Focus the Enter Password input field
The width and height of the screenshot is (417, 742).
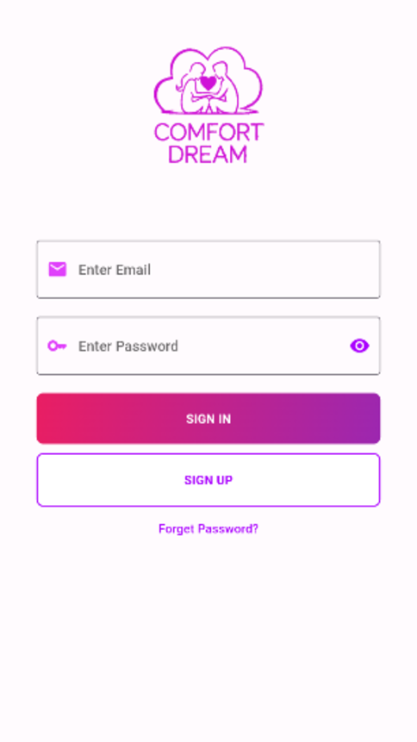[x=208, y=346]
